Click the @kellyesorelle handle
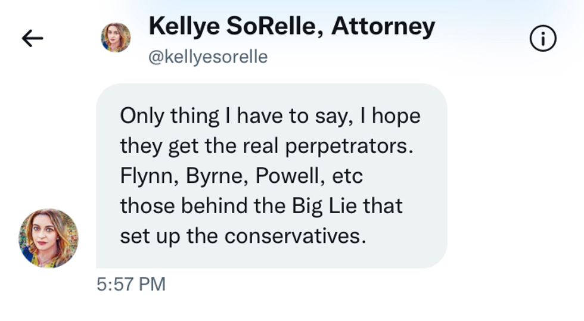Viewport: 584px width, 321px height. point(207,57)
